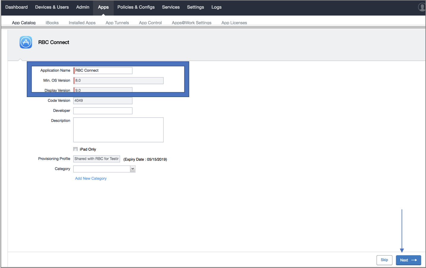
Task: Select the Apps menu item
Action: (103, 7)
